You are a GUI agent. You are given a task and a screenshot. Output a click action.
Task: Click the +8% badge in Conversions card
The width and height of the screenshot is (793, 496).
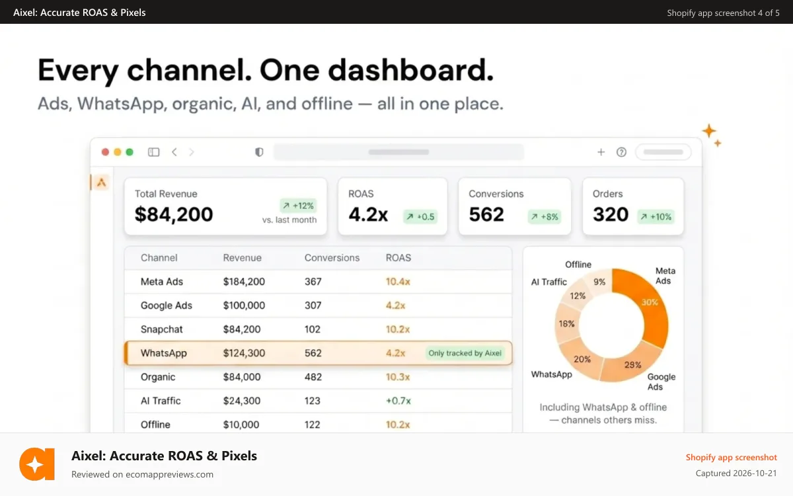point(544,216)
